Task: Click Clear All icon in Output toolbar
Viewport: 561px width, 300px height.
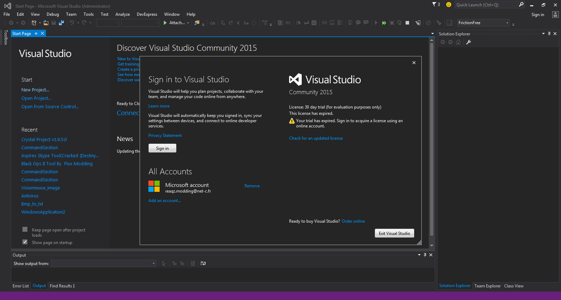Action: tap(193, 263)
